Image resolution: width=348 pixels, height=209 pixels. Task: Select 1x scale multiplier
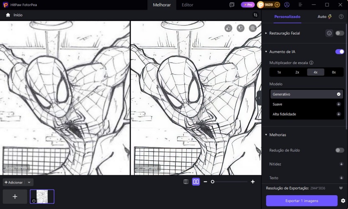point(279,72)
